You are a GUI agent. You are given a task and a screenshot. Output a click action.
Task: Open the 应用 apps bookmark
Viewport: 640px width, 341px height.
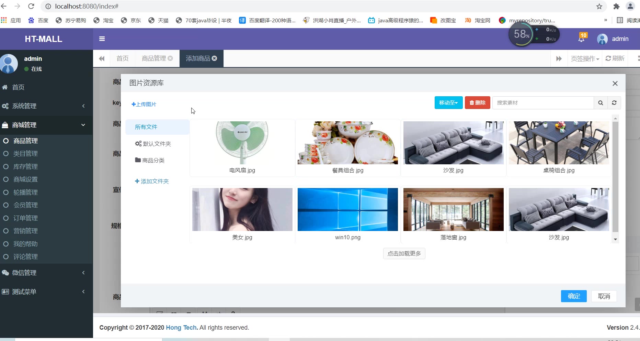[11, 20]
